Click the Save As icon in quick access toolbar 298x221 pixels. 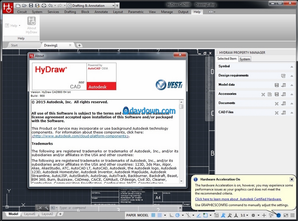pos(37,5)
